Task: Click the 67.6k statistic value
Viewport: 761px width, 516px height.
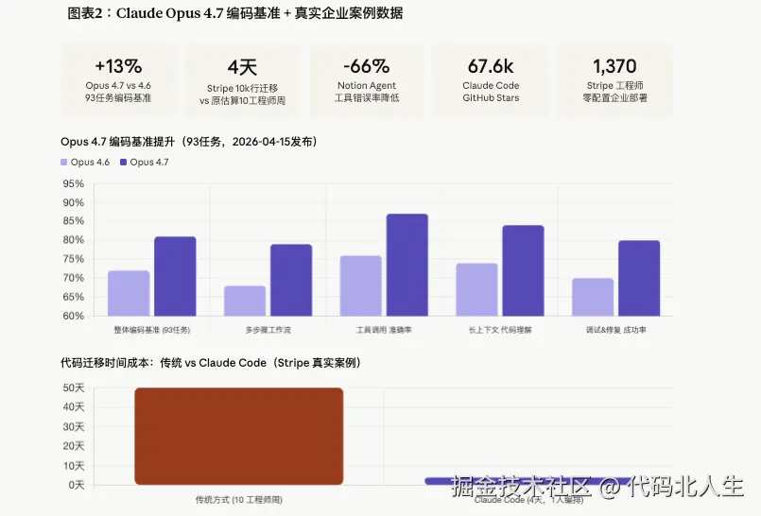Action: [x=491, y=66]
